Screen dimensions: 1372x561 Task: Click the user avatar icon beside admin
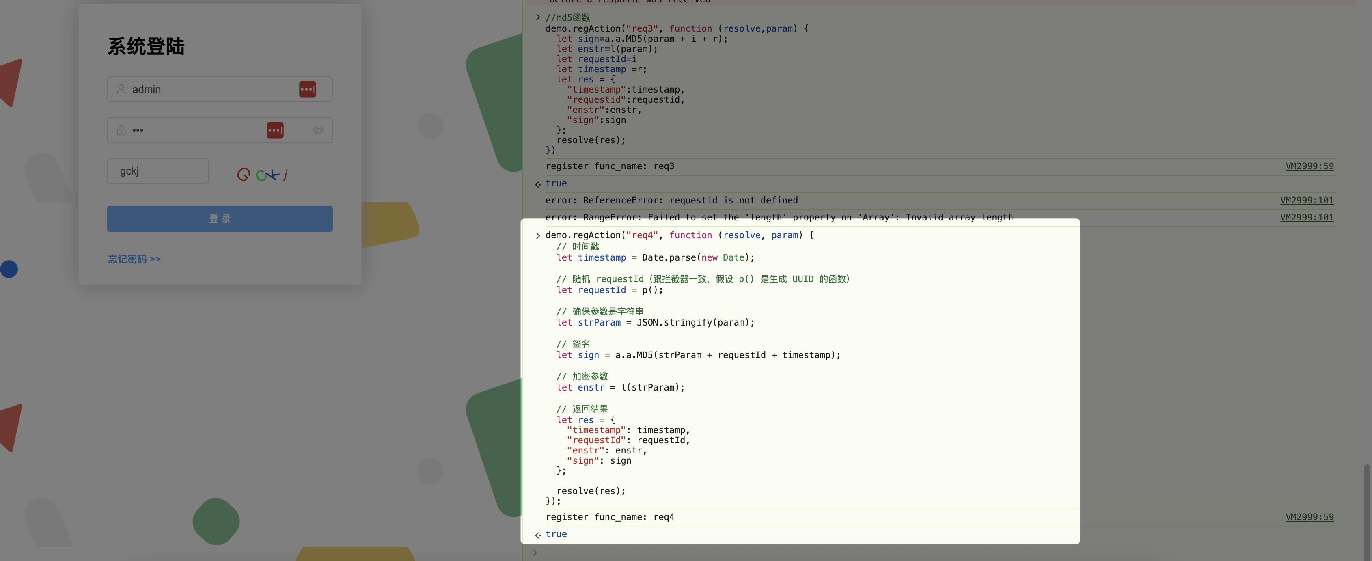[x=121, y=89]
